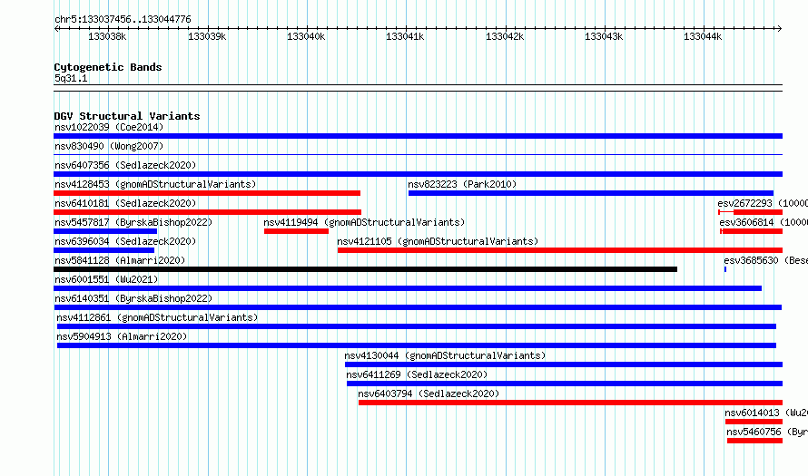Open the nsv6001551 (Wu2021) blue bar

point(408,288)
